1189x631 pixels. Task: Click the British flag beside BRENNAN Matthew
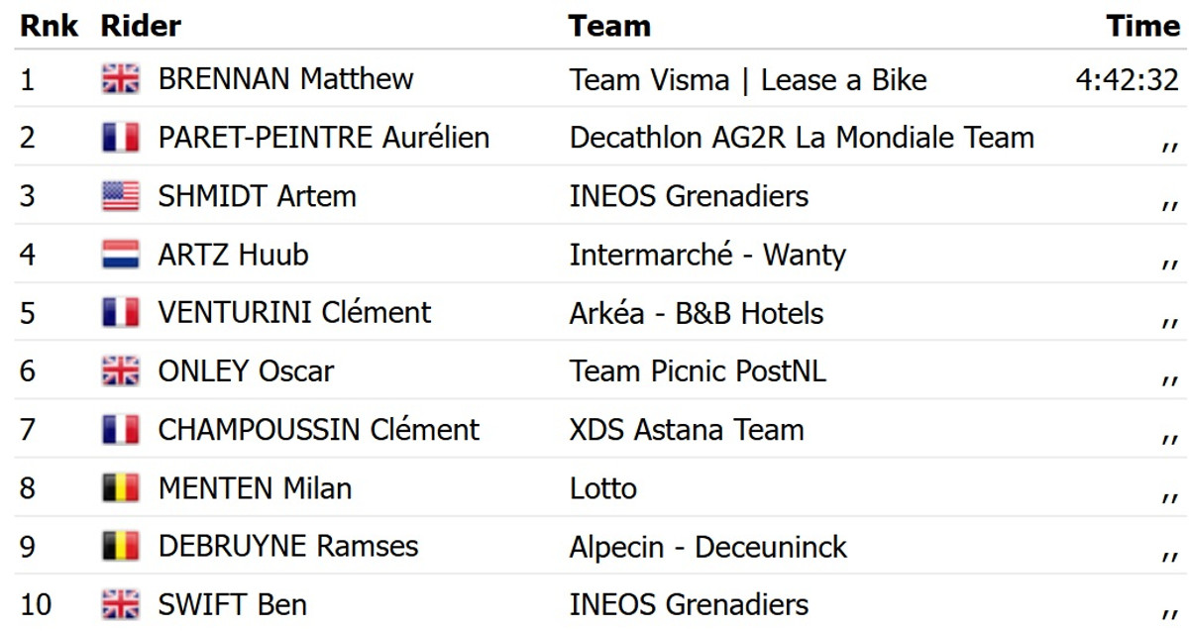coord(120,79)
